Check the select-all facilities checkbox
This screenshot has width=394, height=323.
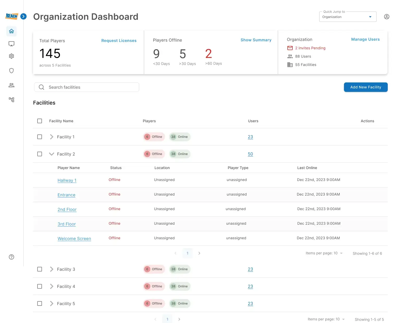39,121
